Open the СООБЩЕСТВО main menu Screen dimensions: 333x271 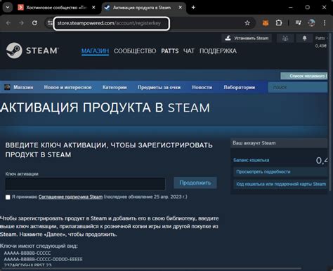(135, 51)
